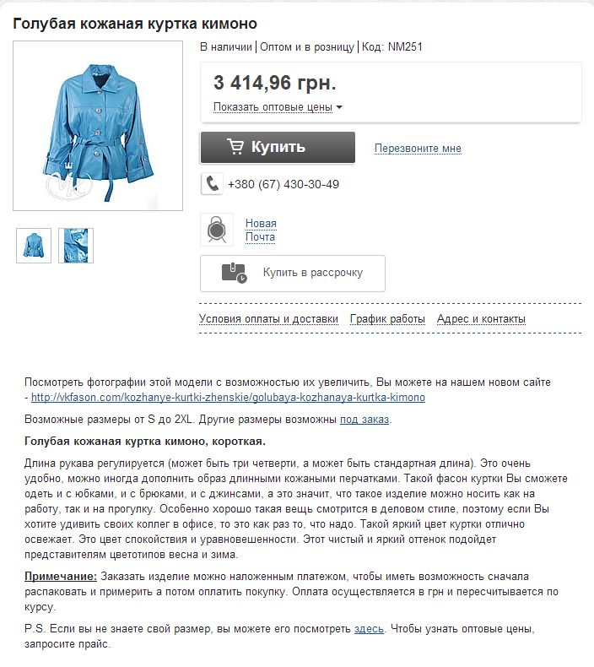The image size is (594, 667).
Task: Request a callback via Перезвоните мне
Action: tap(418, 149)
